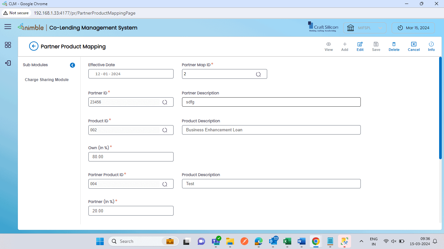Screen dimensions: 444x249
Task: Open the hamburger navigation menu
Action: click(8, 27)
